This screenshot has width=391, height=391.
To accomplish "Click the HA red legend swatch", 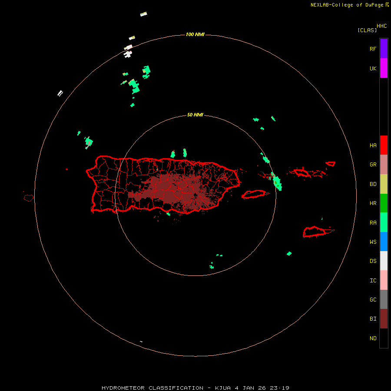I will pyautogui.click(x=384, y=145).
